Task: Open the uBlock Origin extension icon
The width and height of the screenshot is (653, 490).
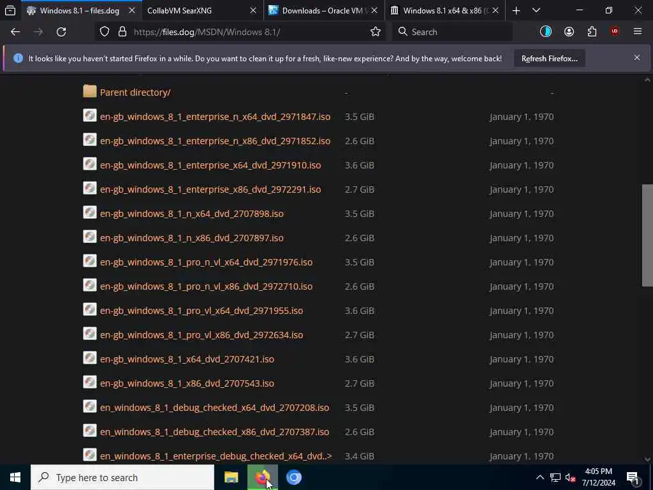Action: pyautogui.click(x=615, y=32)
